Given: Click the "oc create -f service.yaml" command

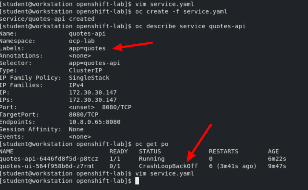Looking at the screenshot, I should point(181,12).
